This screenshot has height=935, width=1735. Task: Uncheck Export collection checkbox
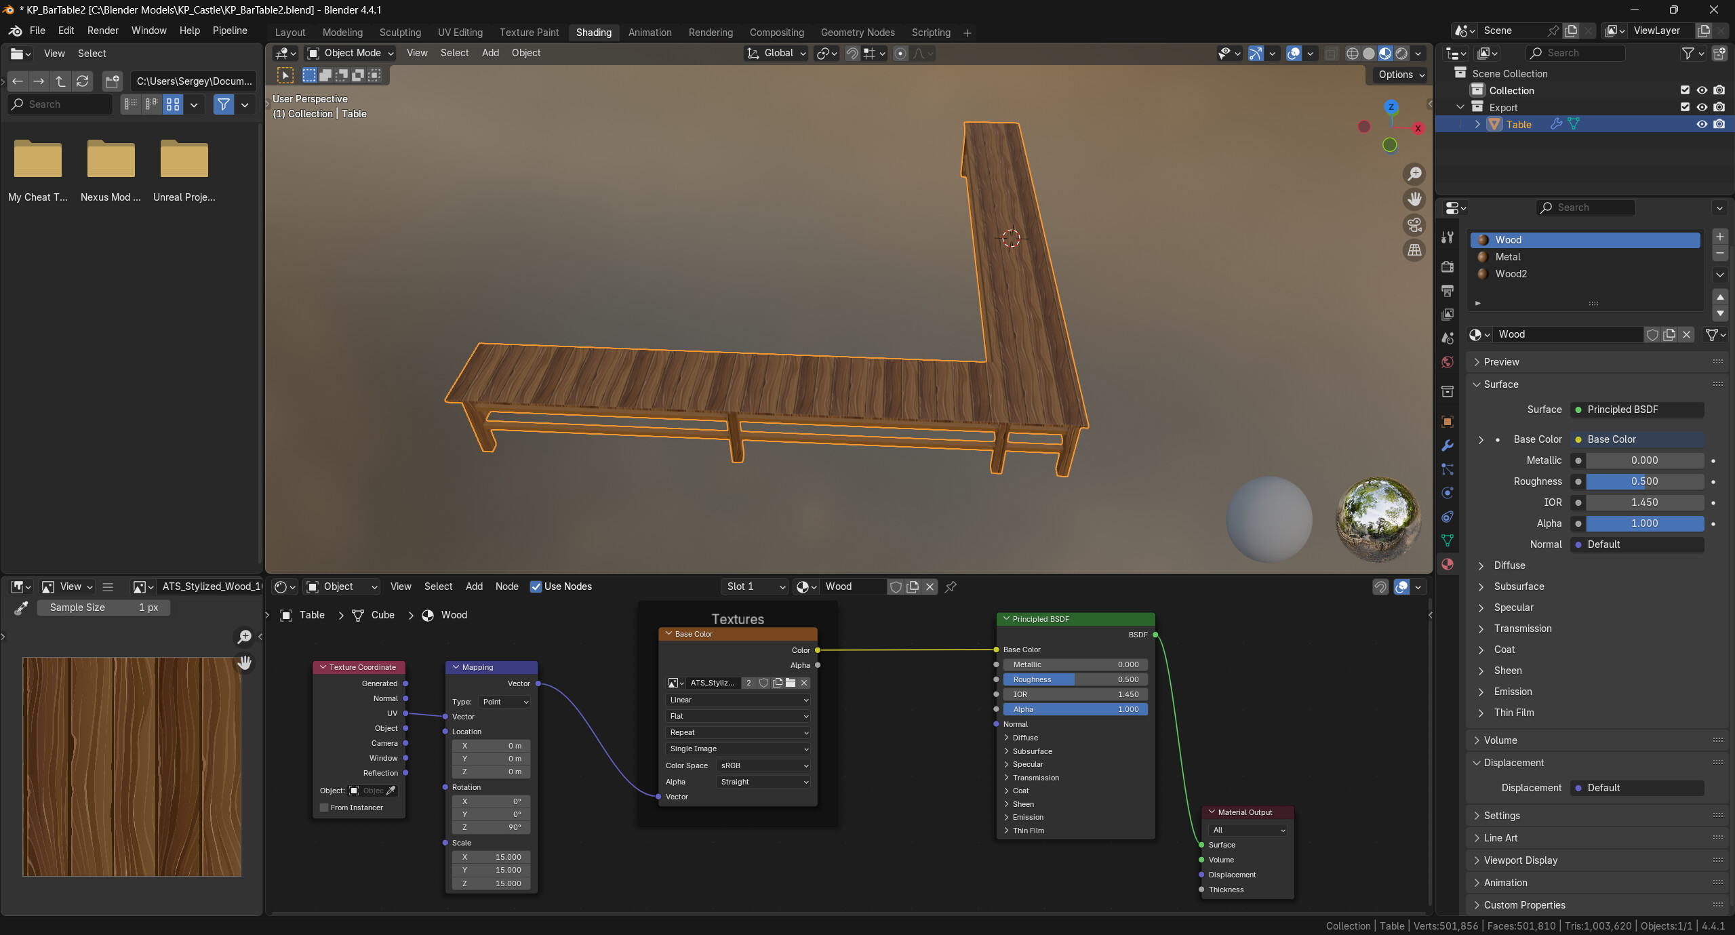click(x=1685, y=107)
